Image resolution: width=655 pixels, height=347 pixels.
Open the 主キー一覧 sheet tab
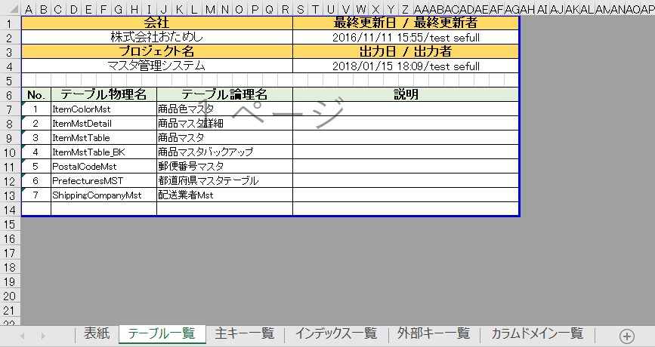(x=244, y=333)
